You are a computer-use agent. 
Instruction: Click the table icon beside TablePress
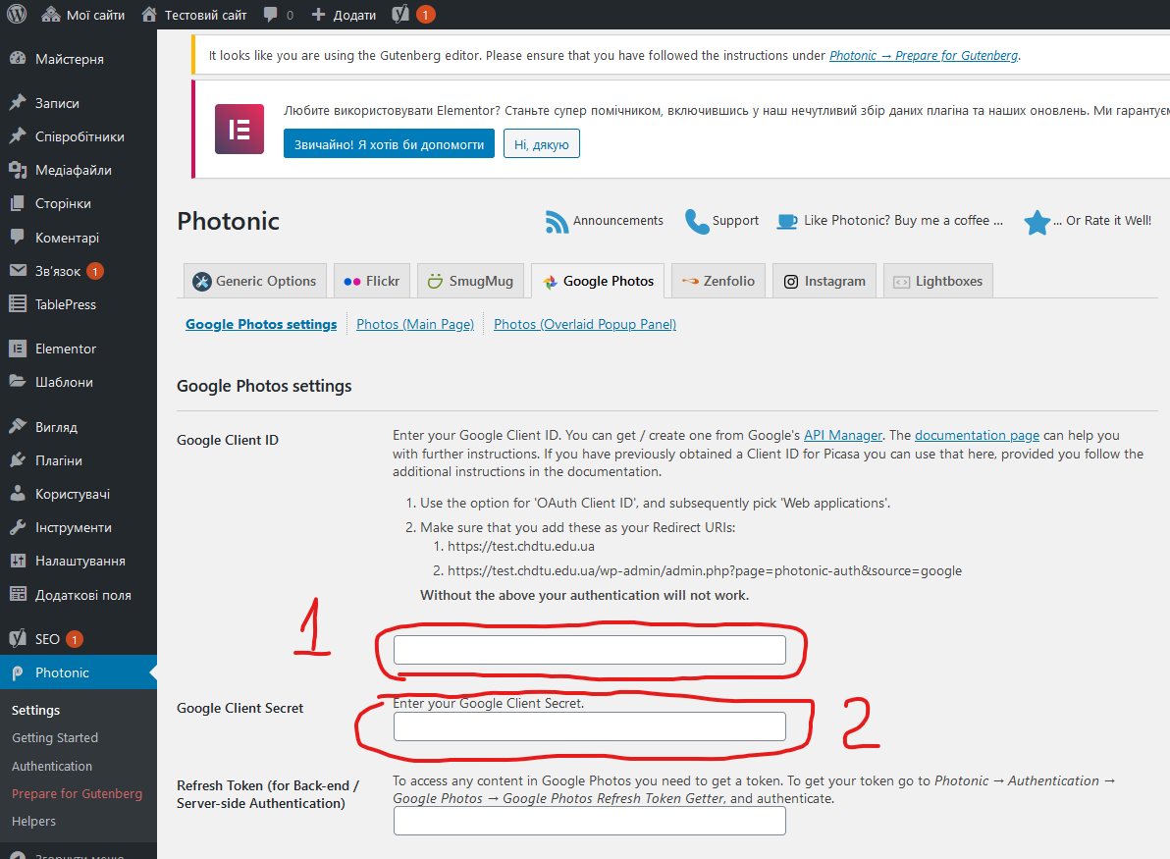click(18, 303)
